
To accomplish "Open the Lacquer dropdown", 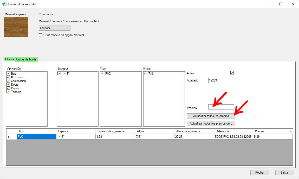I will 55,28.
